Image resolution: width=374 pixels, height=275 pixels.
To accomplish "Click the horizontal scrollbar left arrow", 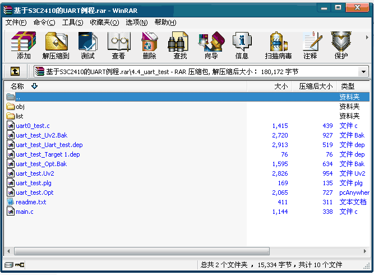I will pyautogui.click(x=9, y=251).
